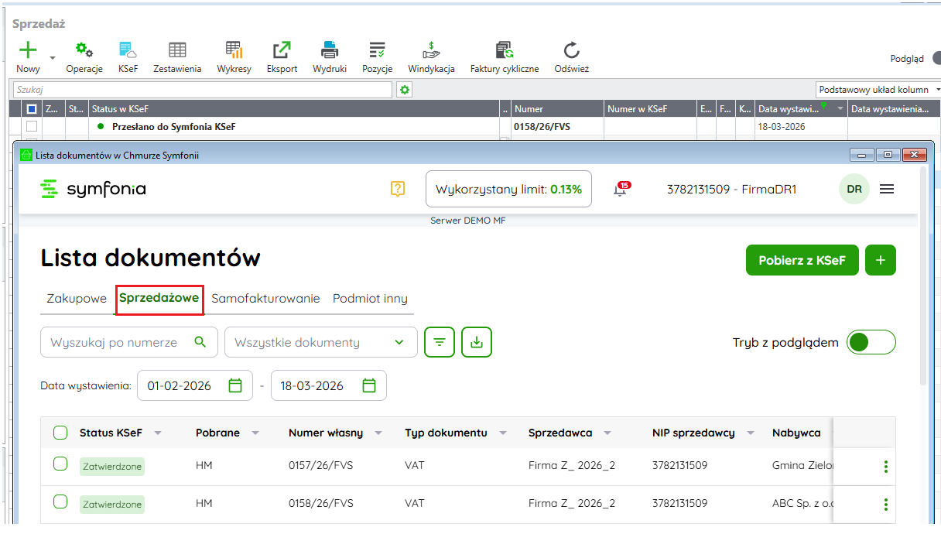Screen dimensions: 941x534
Task: Click the download icon next to filter
Action: (x=477, y=342)
